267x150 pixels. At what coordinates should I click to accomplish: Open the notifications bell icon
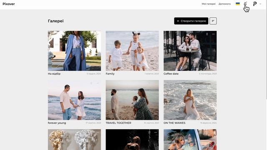point(245,4)
